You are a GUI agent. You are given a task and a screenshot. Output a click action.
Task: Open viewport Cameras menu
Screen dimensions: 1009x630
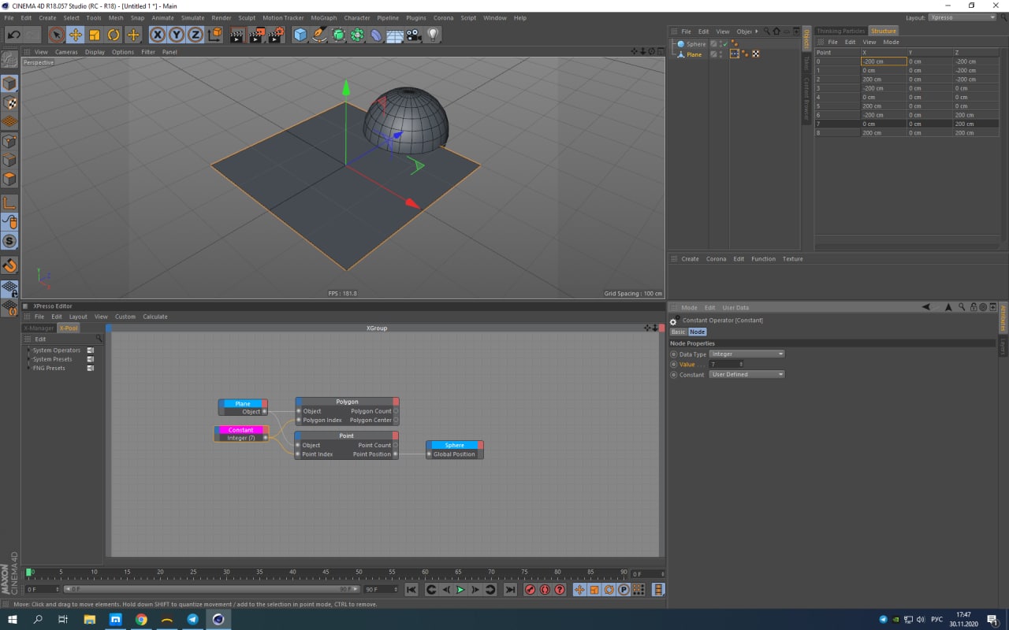click(66, 52)
